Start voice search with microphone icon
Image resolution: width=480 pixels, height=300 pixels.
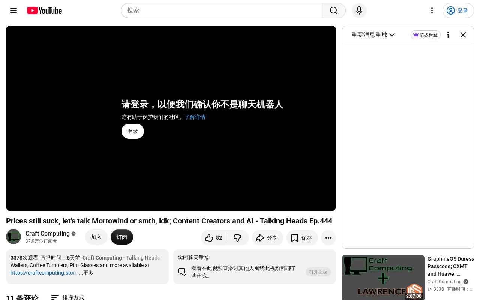(x=359, y=10)
